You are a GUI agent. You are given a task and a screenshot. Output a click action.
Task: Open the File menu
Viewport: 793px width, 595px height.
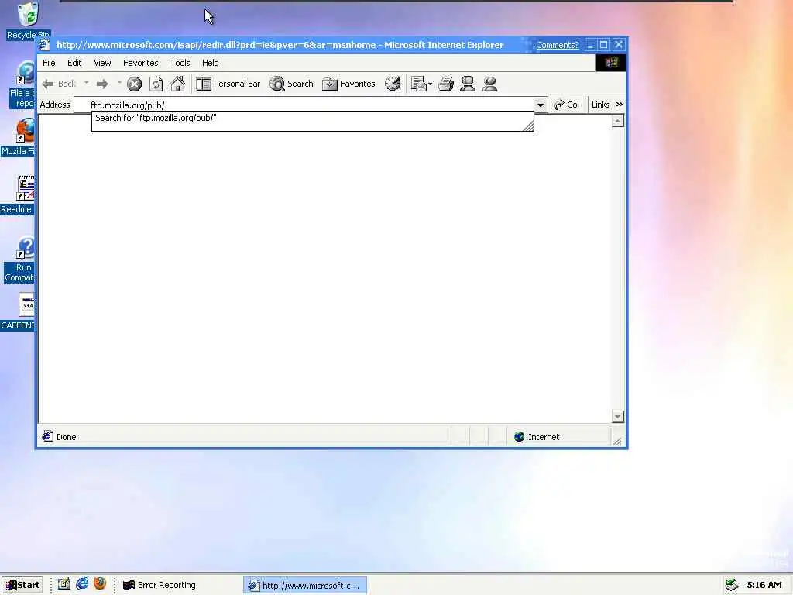click(49, 63)
